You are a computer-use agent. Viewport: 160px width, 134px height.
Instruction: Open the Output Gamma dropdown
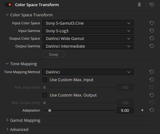click(88, 46)
